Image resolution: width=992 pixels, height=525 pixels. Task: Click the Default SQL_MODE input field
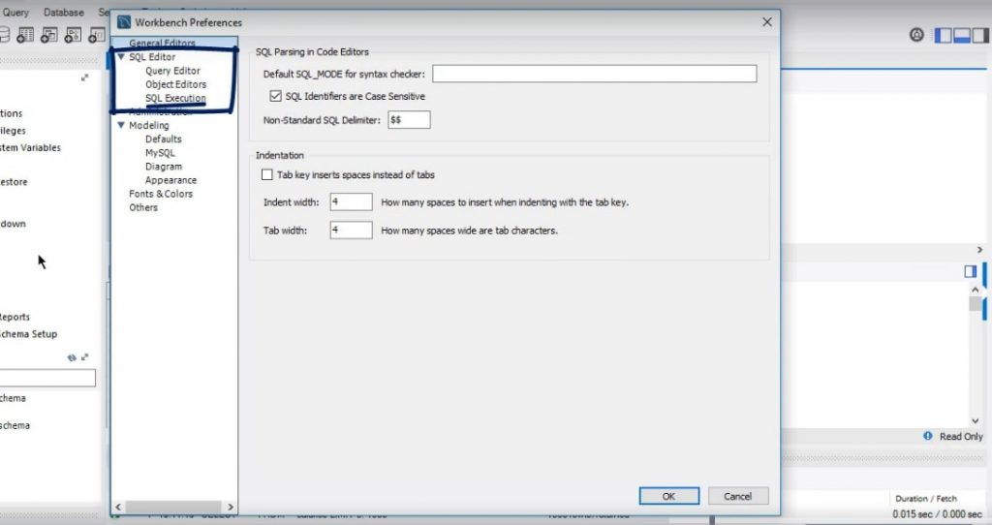tap(594, 75)
